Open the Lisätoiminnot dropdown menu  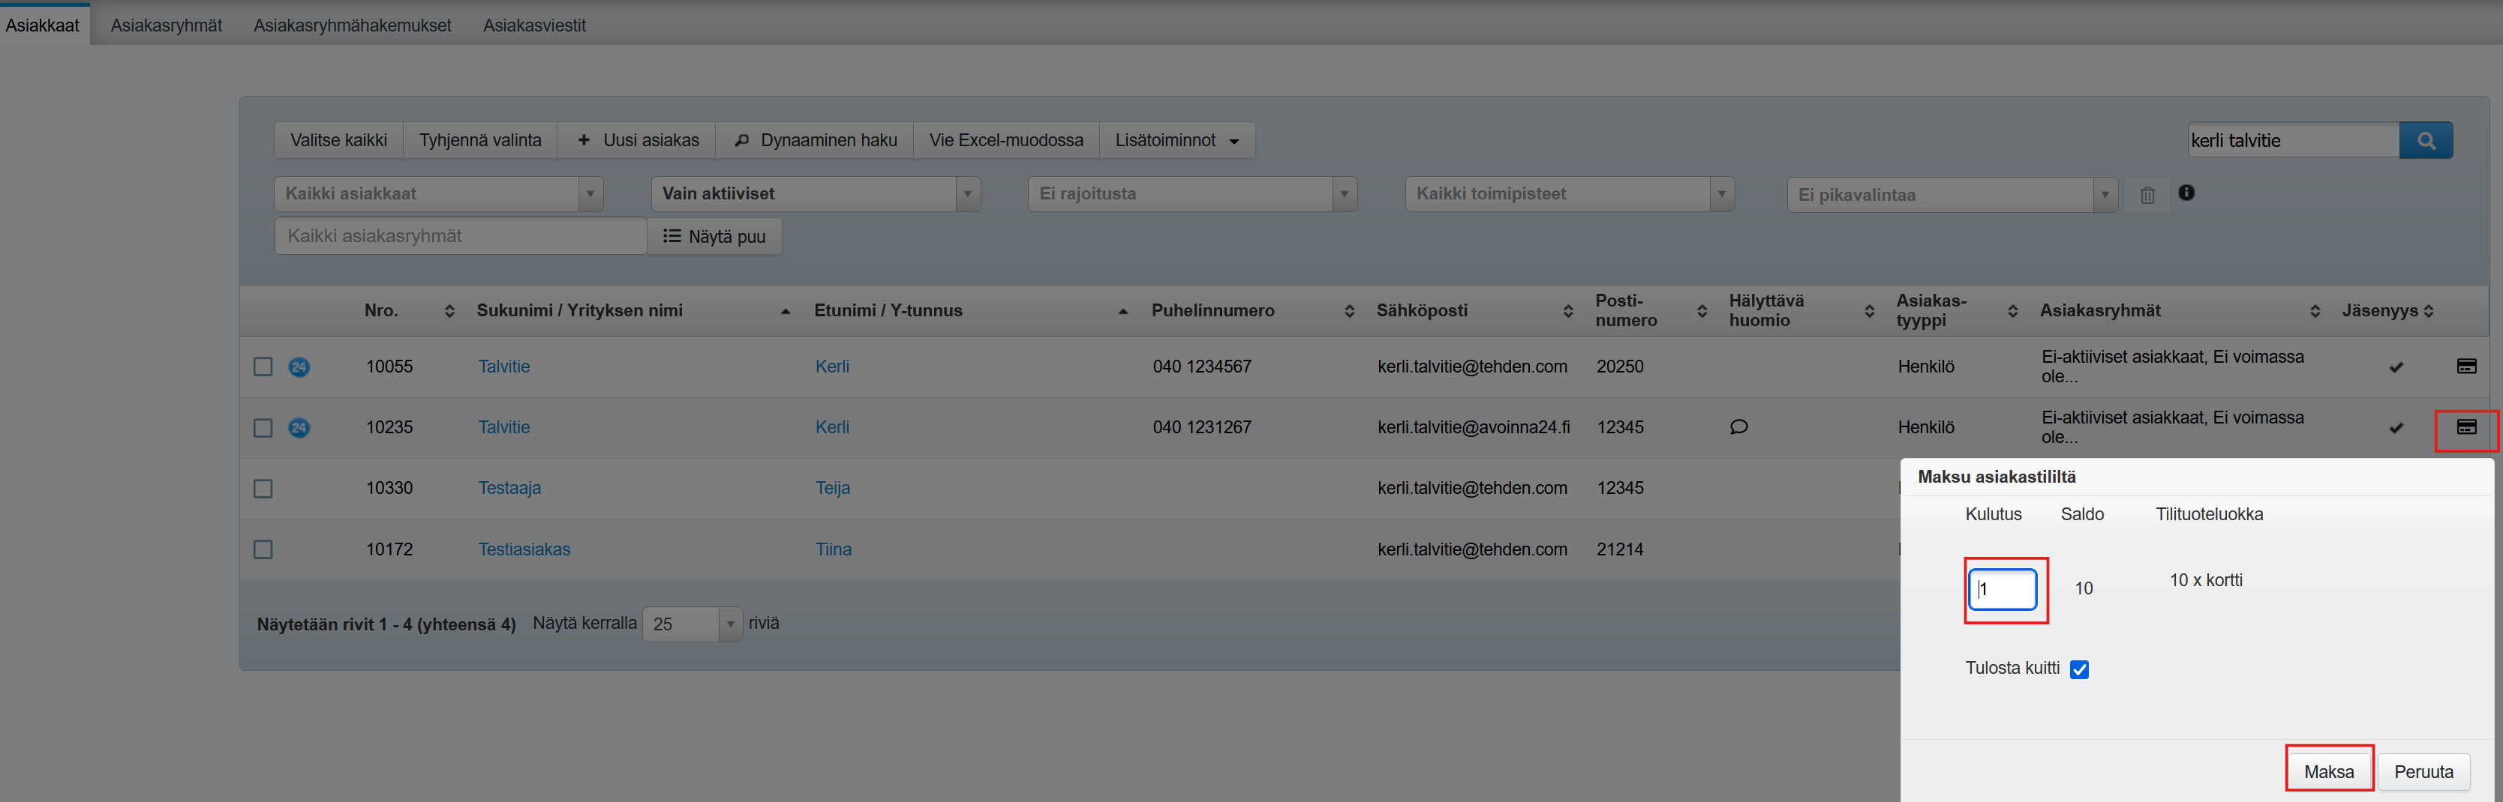(x=1176, y=141)
